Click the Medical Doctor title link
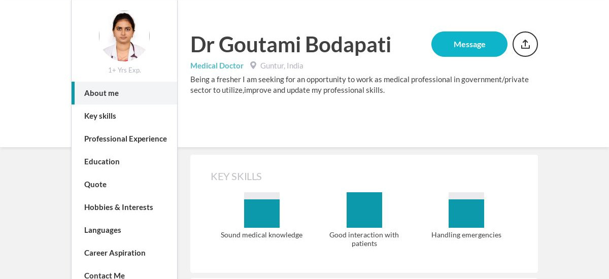This screenshot has height=279, width=609. tap(217, 65)
